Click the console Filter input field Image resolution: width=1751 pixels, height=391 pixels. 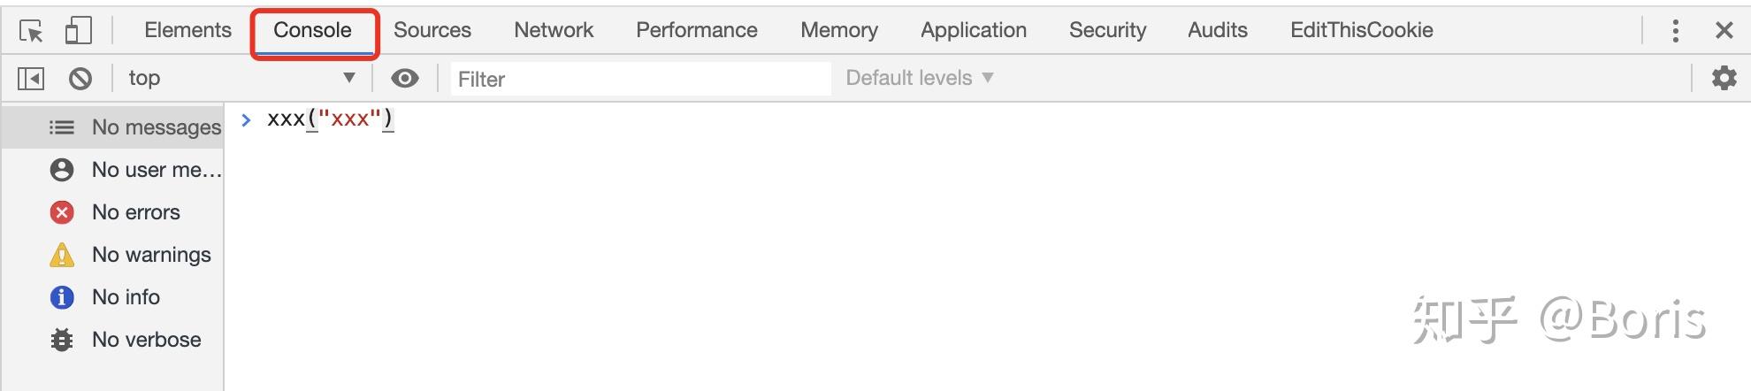pyautogui.click(x=640, y=79)
